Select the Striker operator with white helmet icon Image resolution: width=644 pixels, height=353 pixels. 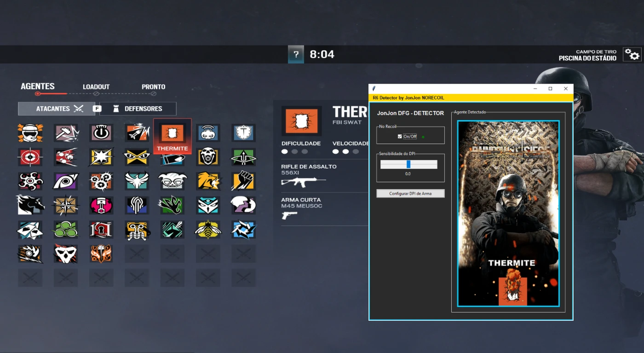(30, 133)
